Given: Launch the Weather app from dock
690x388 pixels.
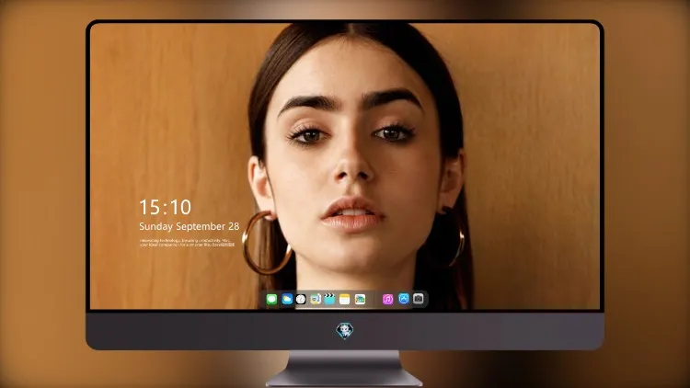Looking at the screenshot, I should pos(287,299).
